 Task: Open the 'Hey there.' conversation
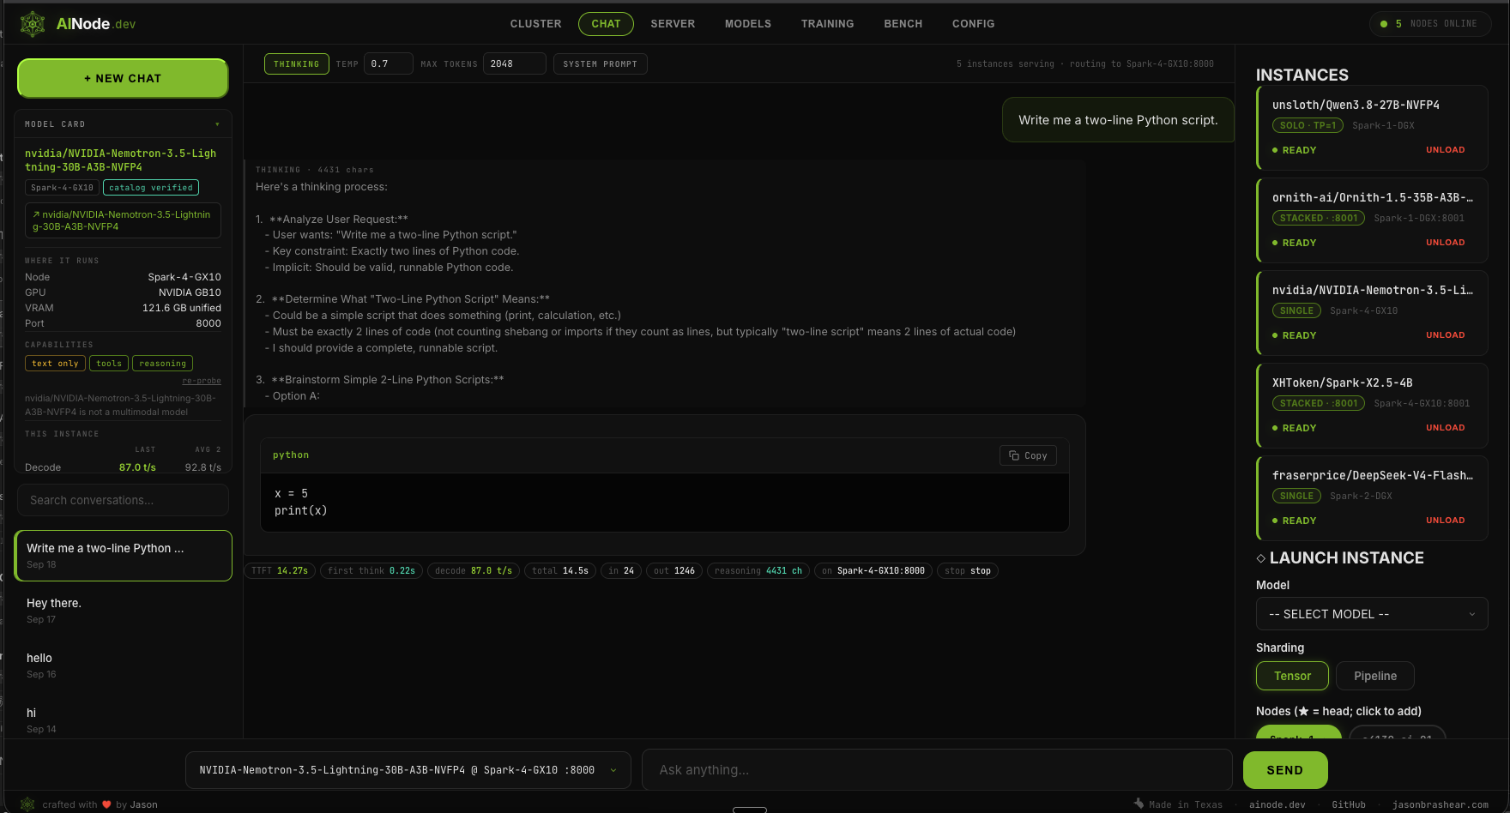click(123, 611)
